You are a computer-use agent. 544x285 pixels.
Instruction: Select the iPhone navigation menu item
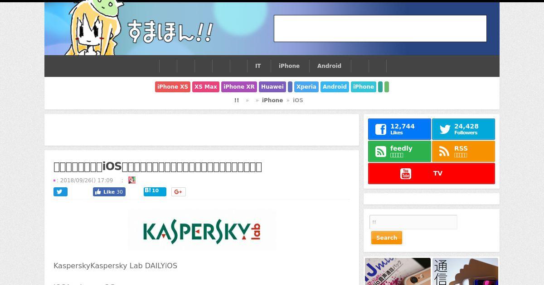coord(289,66)
